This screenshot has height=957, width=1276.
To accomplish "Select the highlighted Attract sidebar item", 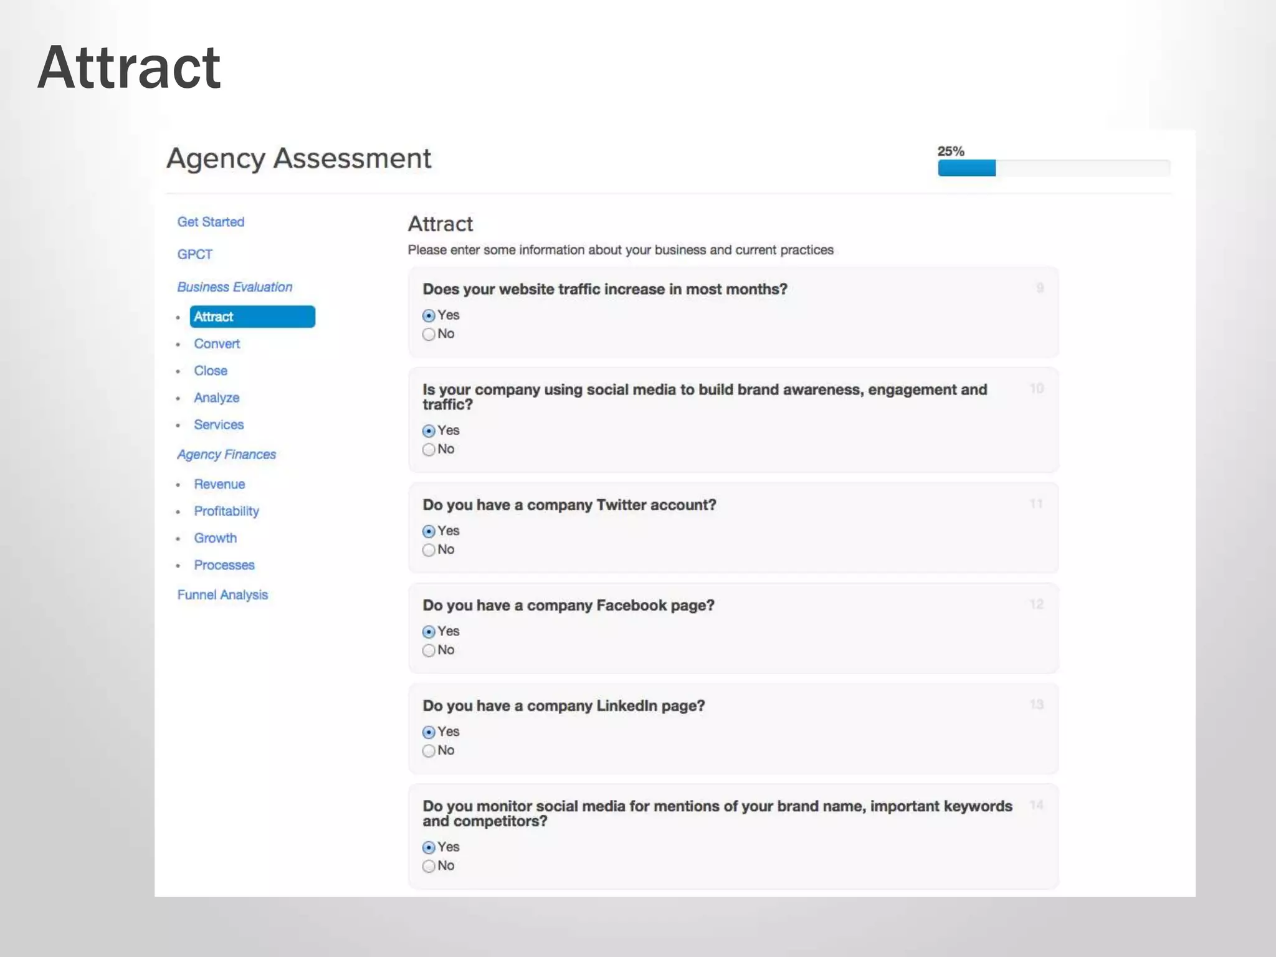I will (x=252, y=317).
